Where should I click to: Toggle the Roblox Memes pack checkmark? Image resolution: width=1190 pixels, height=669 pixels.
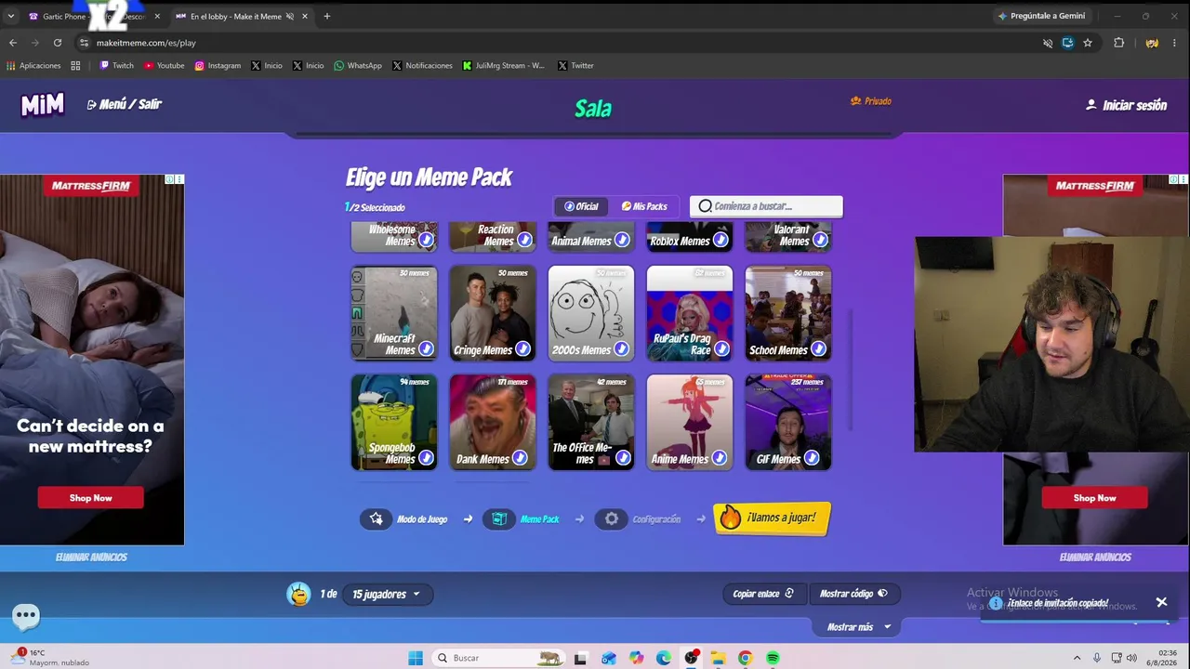[721, 240]
